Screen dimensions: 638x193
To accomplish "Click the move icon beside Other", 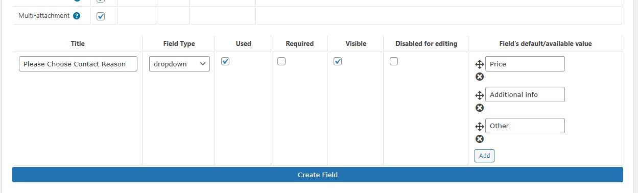I will coord(480,127).
